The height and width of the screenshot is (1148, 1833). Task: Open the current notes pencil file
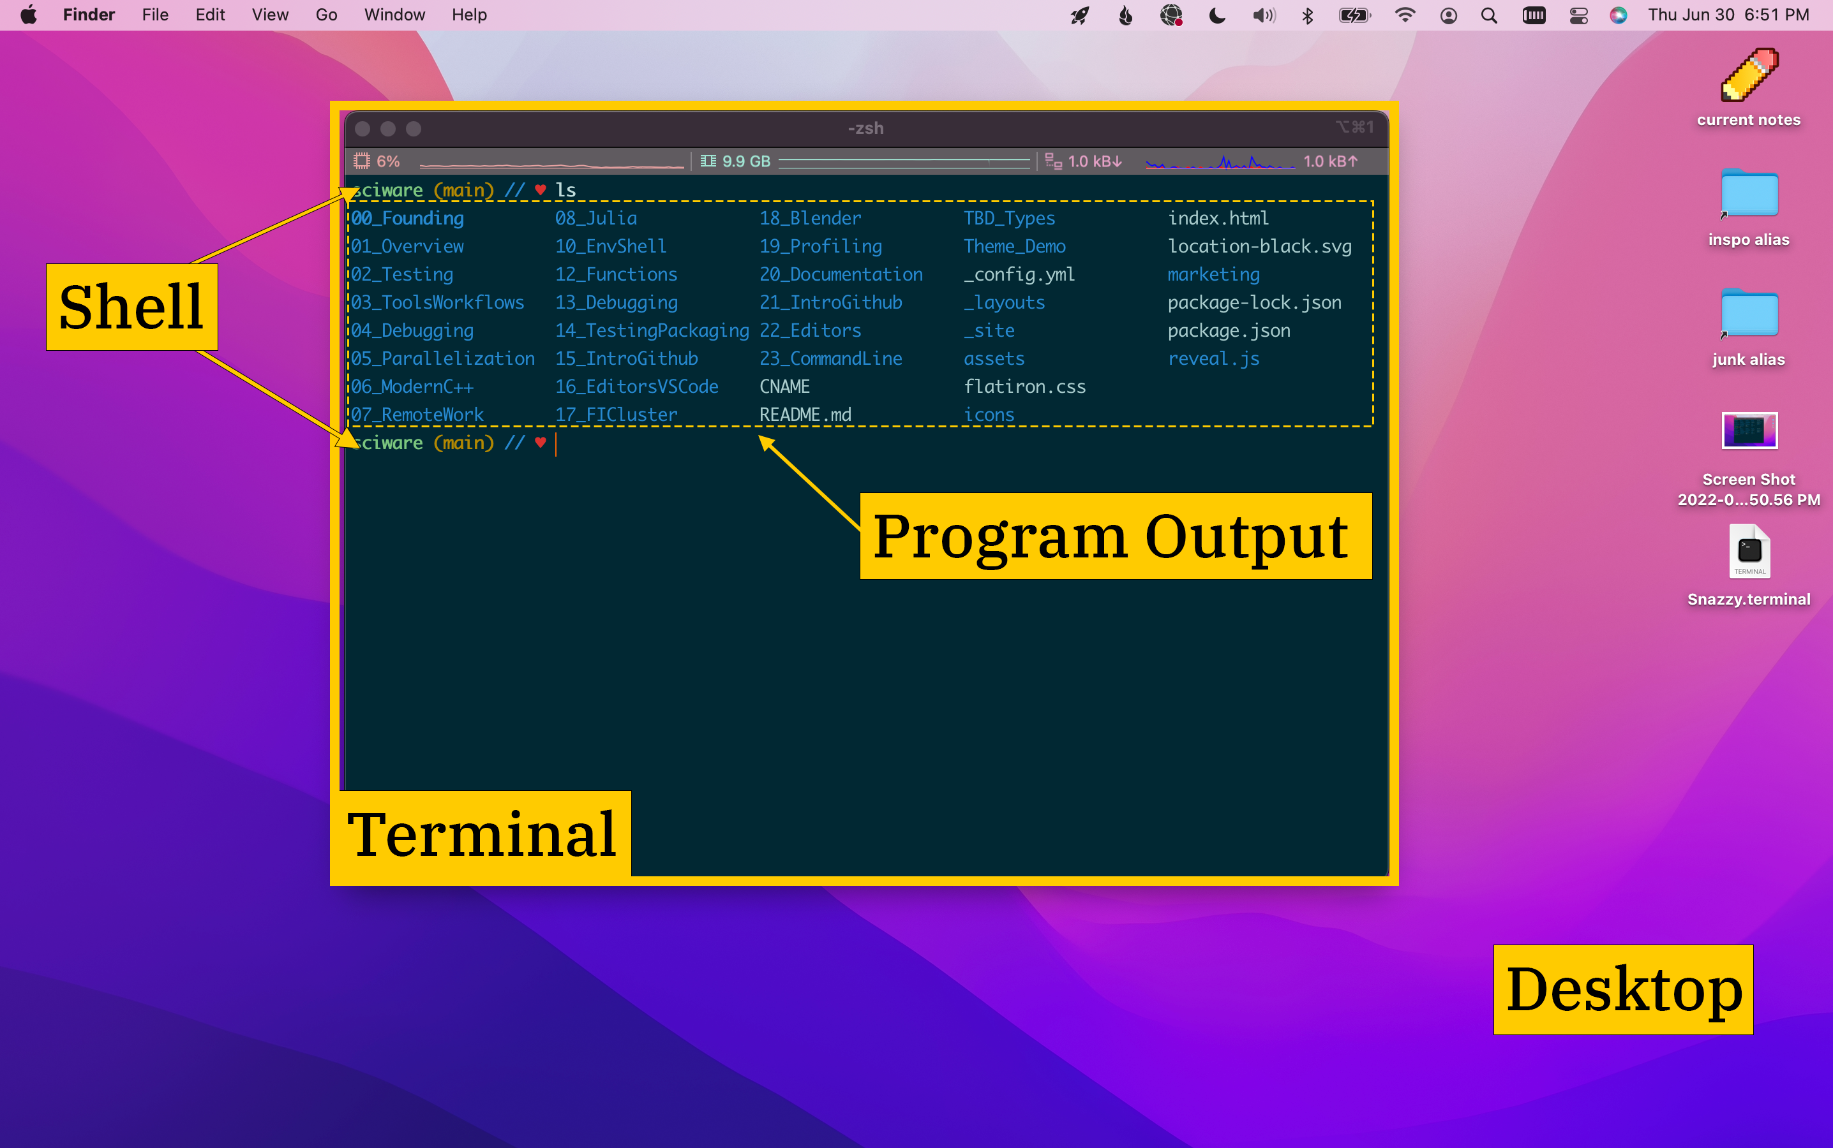point(1749,76)
